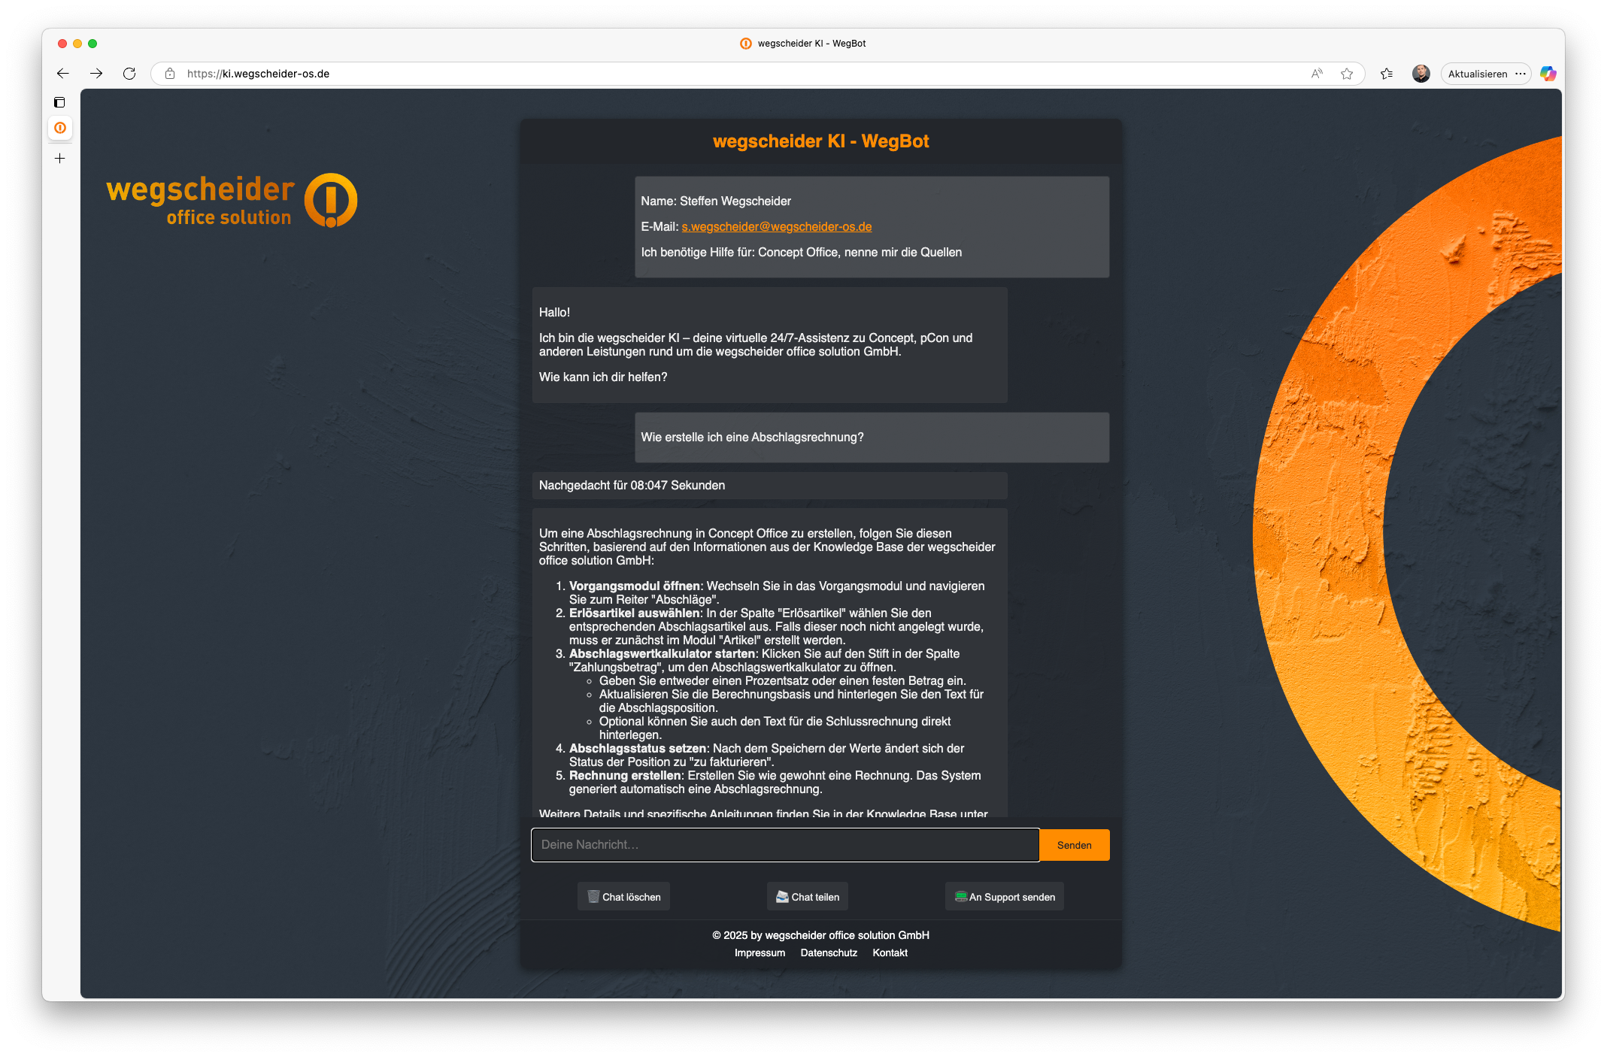Click the Wie erstelle ich eine Abschlagsrechnung message

[872, 438]
